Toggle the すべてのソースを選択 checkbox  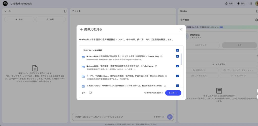coord(177,50)
